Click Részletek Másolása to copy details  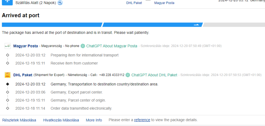click(x=19, y=120)
